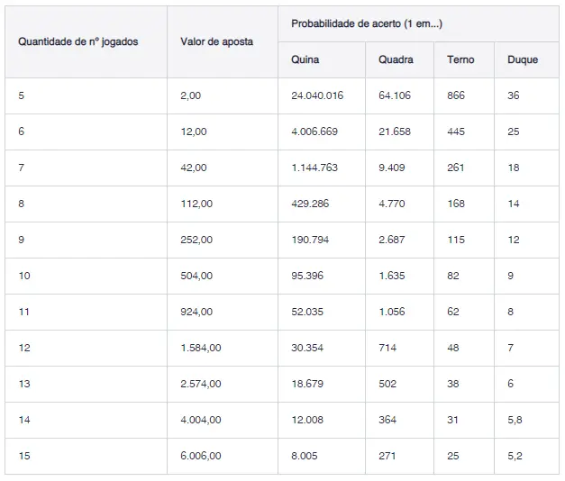The width and height of the screenshot is (565, 481).
Task: Click the bet value 2.574,00
Action: coord(201,384)
